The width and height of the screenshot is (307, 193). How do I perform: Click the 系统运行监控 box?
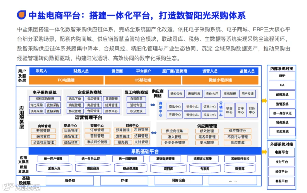click(x=240, y=159)
